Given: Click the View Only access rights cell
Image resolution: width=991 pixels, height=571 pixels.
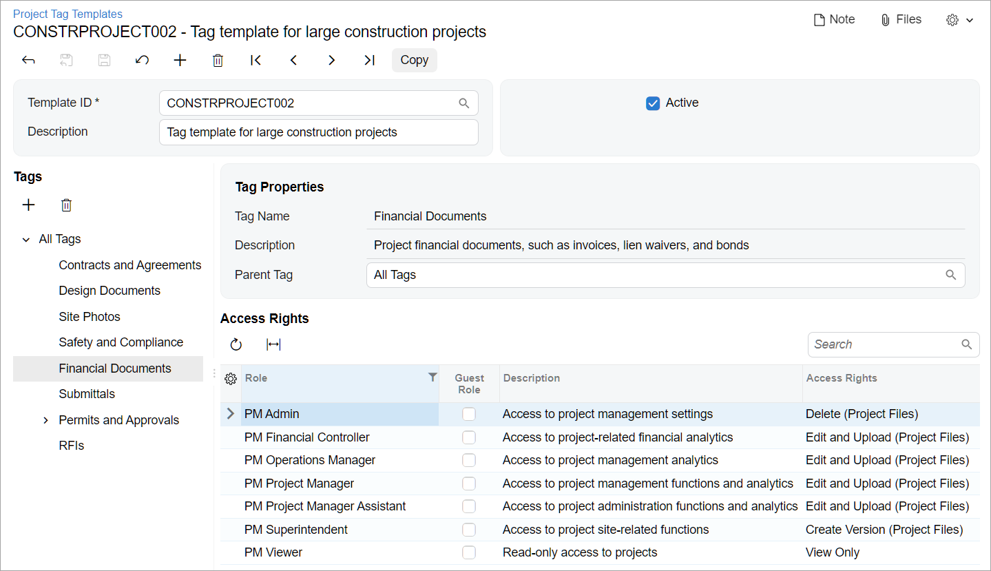Looking at the screenshot, I should [891, 552].
